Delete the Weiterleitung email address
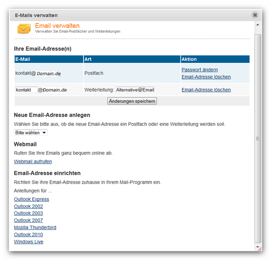271x260 pixels. click(206, 90)
